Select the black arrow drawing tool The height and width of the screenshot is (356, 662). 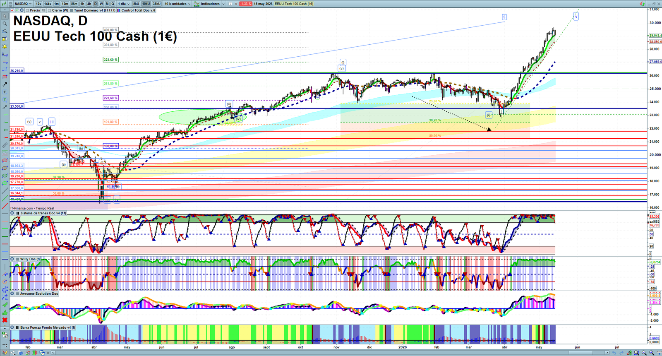point(5,84)
